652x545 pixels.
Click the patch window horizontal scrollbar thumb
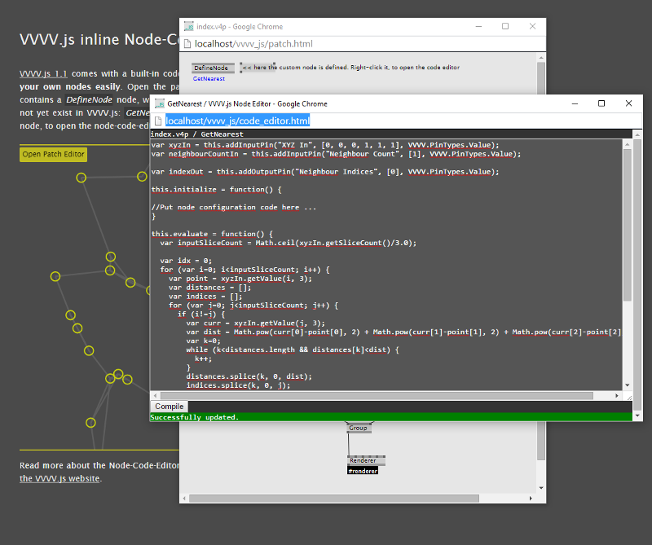coord(334,498)
